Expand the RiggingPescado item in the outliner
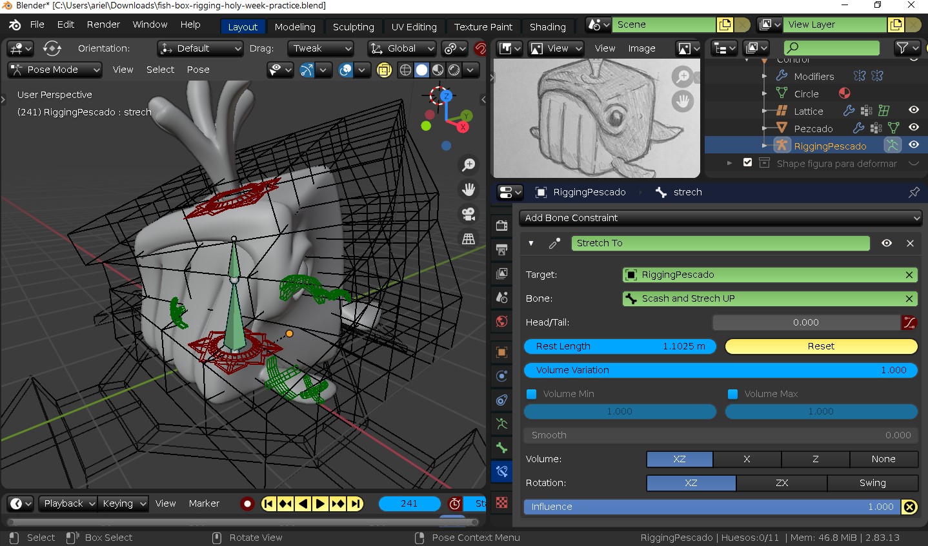The width and height of the screenshot is (928, 546). pos(764,146)
